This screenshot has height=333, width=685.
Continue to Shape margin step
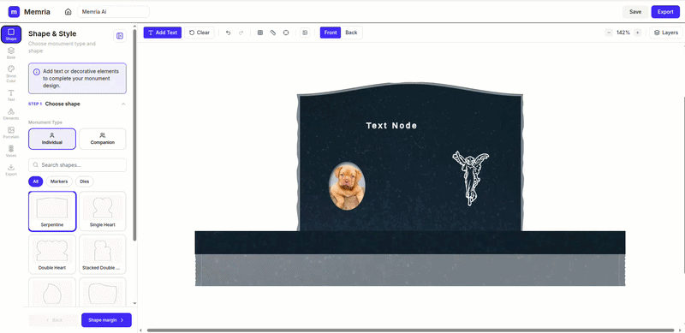click(x=106, y=320)
